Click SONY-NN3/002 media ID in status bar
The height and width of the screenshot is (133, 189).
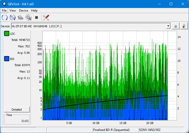150,130
